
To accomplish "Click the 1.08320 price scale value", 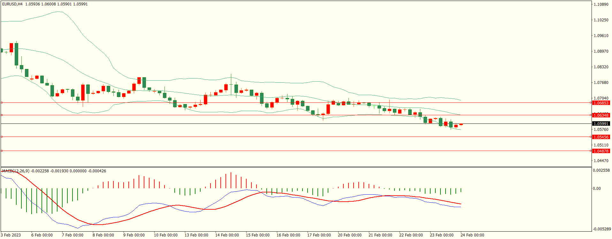I will click(x=601, y=67).
